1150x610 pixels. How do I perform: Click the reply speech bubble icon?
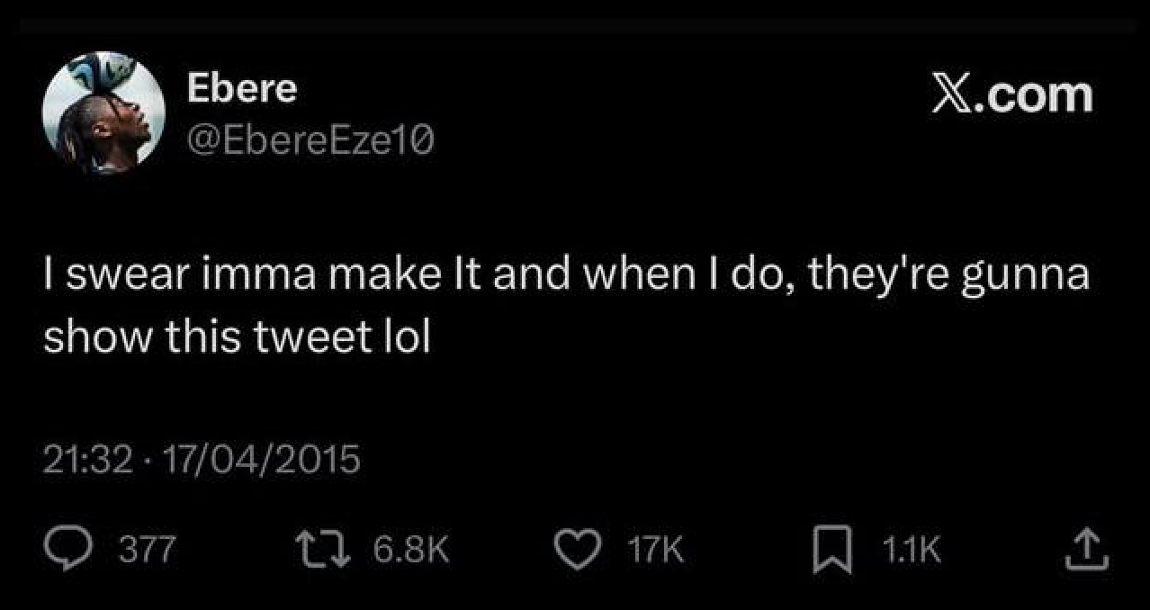point(66,549)
